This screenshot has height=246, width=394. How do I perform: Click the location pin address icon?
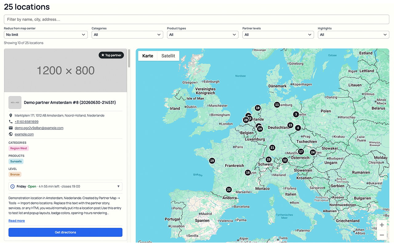tap(11, 115)
